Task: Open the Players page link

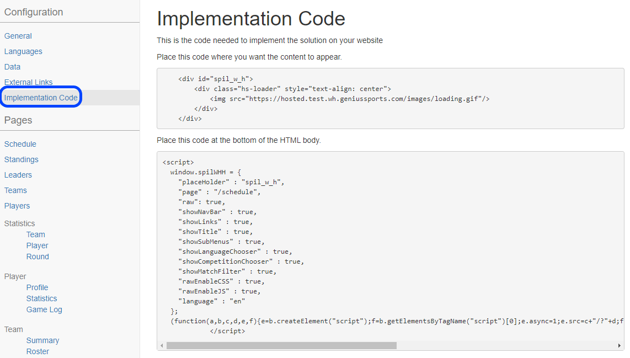Action: tap(17, 206)
